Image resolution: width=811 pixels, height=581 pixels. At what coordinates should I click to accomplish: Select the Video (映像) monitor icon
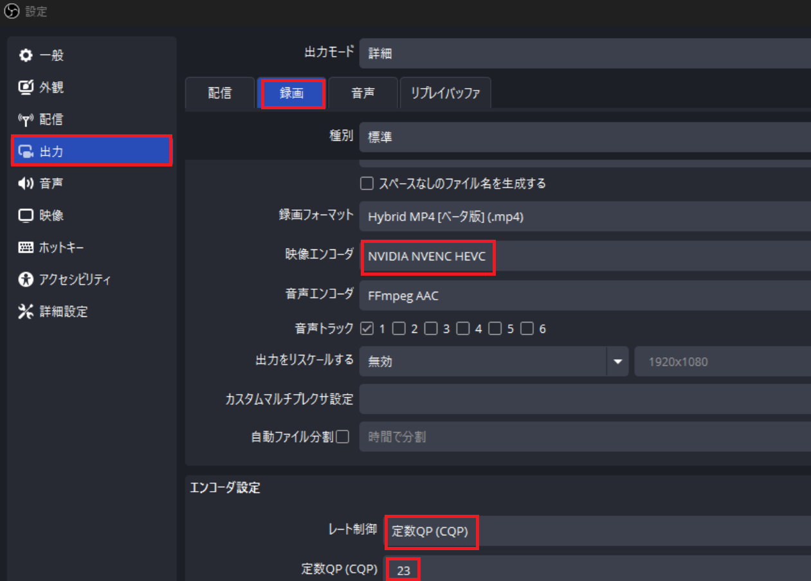click(26, 216)
